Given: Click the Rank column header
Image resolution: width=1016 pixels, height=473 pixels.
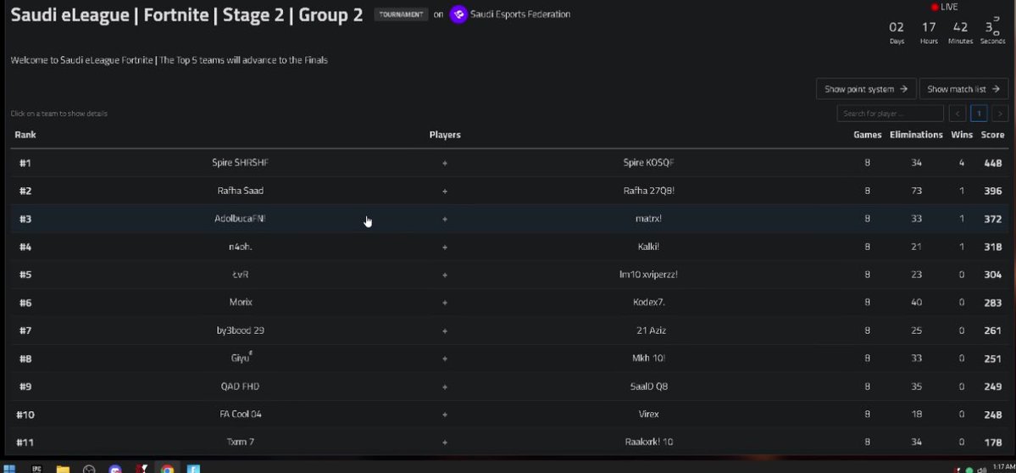Looking at the screenshot, I should pyautogui.click(x=25, y=135).
